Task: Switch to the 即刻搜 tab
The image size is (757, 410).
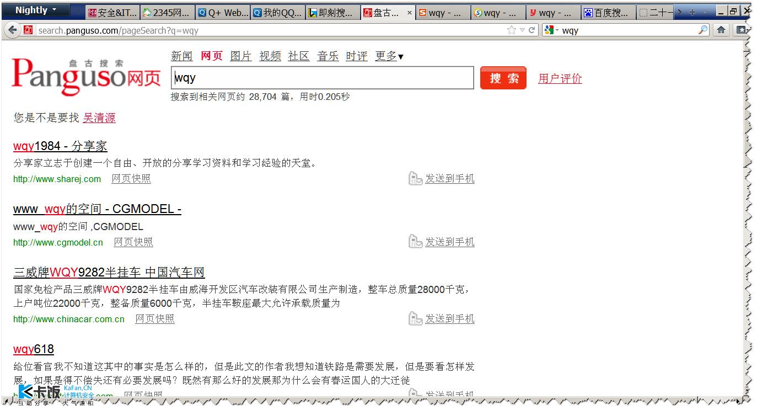Action: coord(332,13)
